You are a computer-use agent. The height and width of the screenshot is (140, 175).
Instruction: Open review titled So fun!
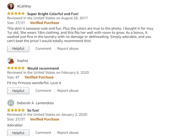click(33, 110)
